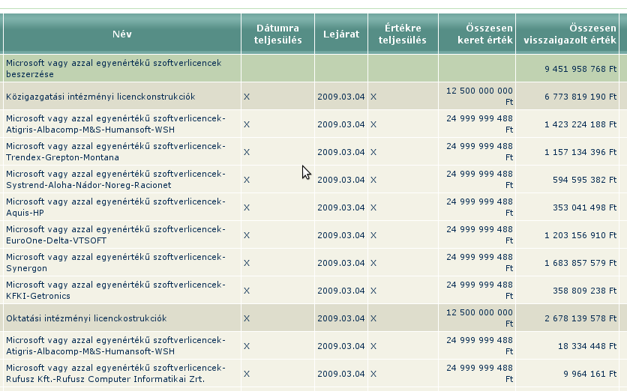Select the value 353 041 498 Ft
This screenshot has width=627, height=391.
click(x=584, y=207)
